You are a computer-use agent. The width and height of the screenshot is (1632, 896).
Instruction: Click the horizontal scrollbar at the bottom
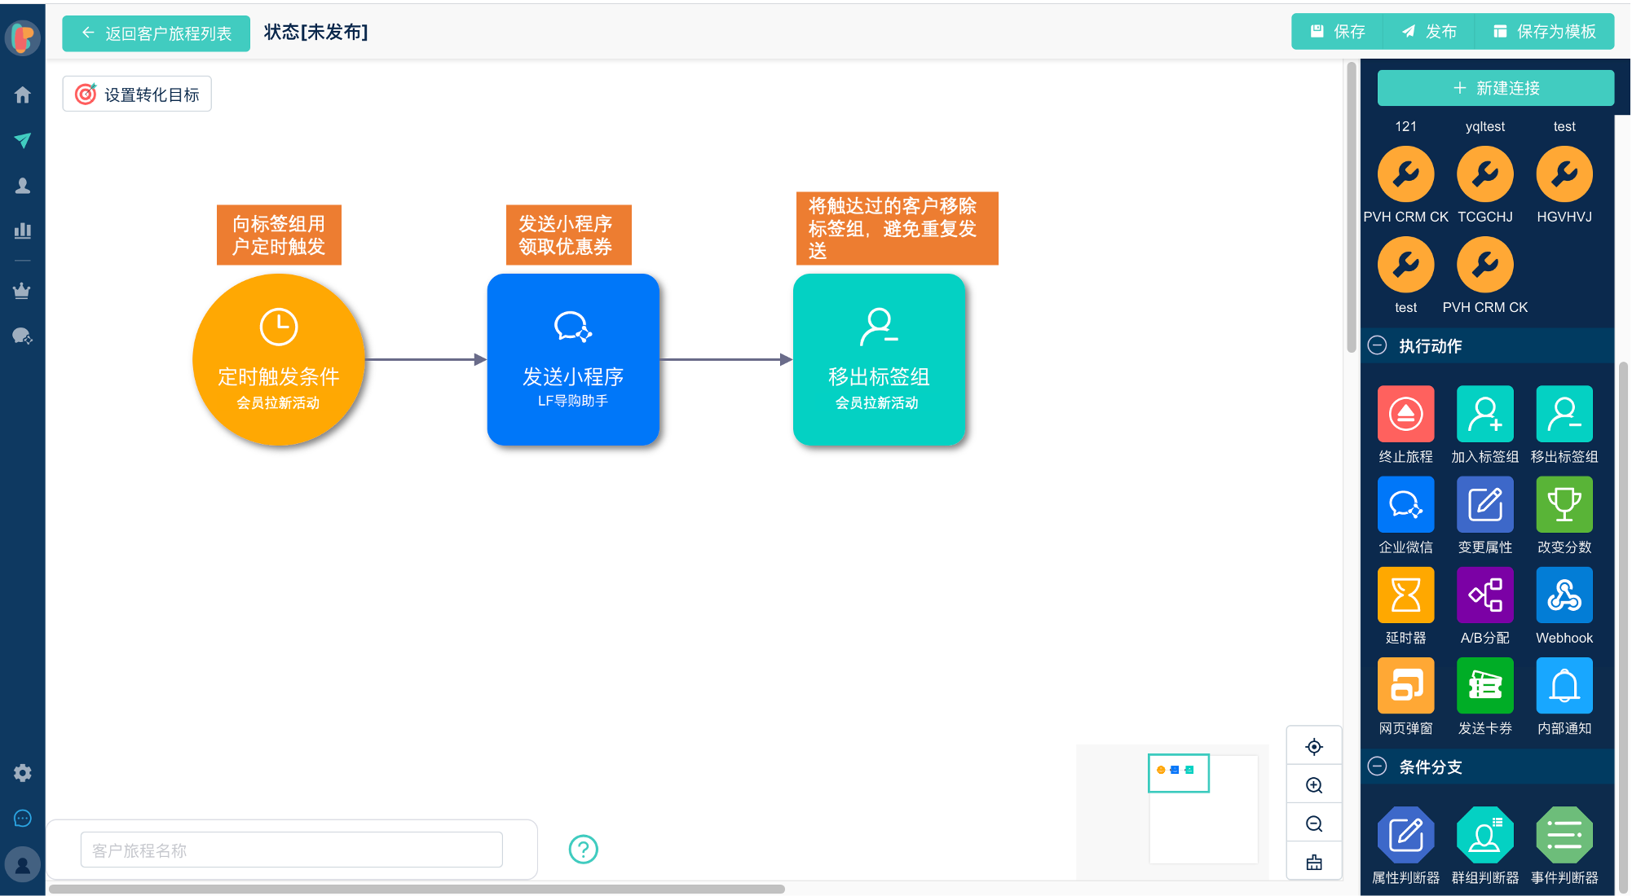(417, 889)
